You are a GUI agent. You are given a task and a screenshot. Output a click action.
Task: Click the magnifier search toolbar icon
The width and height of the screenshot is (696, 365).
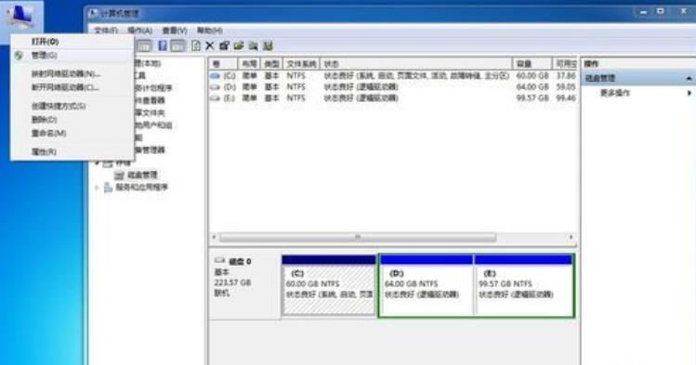[x=253, y=46]
